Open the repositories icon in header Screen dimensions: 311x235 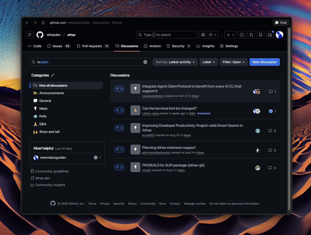point(260,35)
